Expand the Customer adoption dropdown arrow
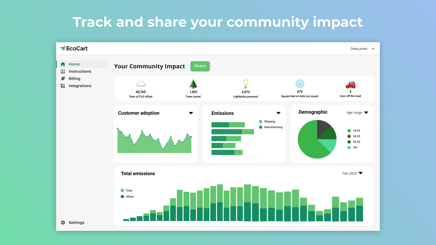 tap(191, 113)
